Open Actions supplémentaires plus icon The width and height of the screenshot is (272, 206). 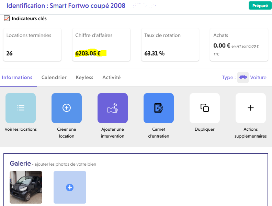(x=251, y=108)
